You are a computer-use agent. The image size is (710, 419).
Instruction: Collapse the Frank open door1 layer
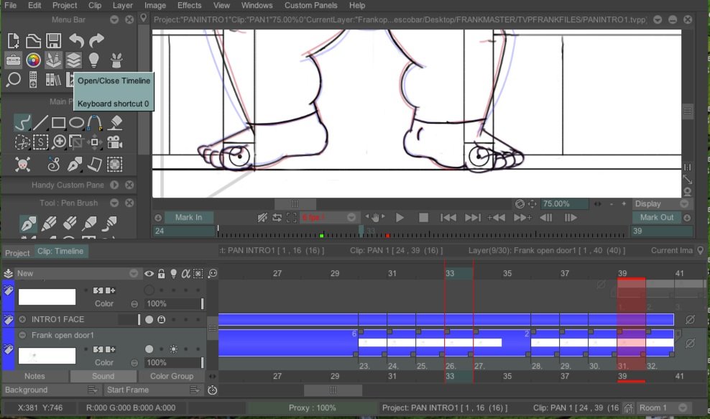(22, 335)
